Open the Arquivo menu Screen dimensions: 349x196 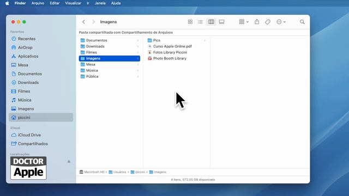click(x=38, y=3)
